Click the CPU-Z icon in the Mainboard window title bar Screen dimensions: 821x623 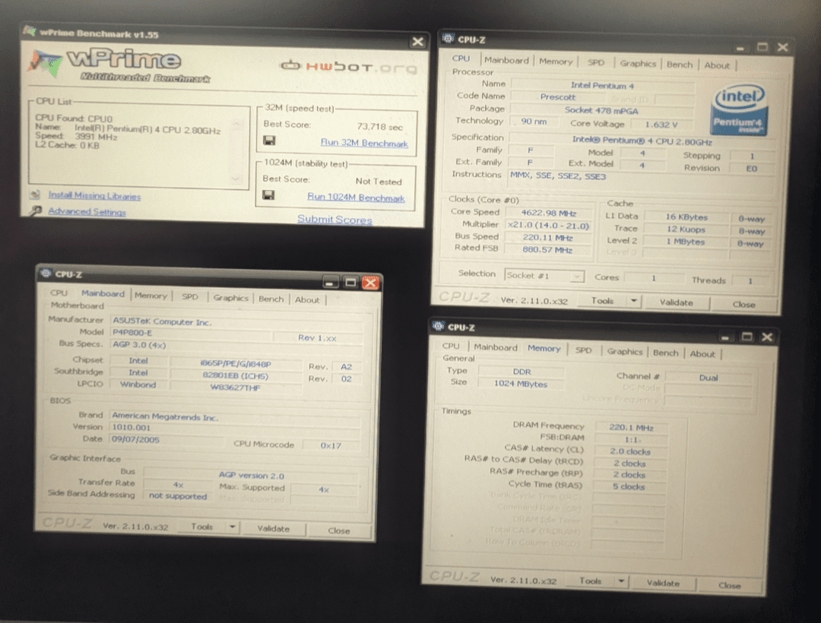46,274
